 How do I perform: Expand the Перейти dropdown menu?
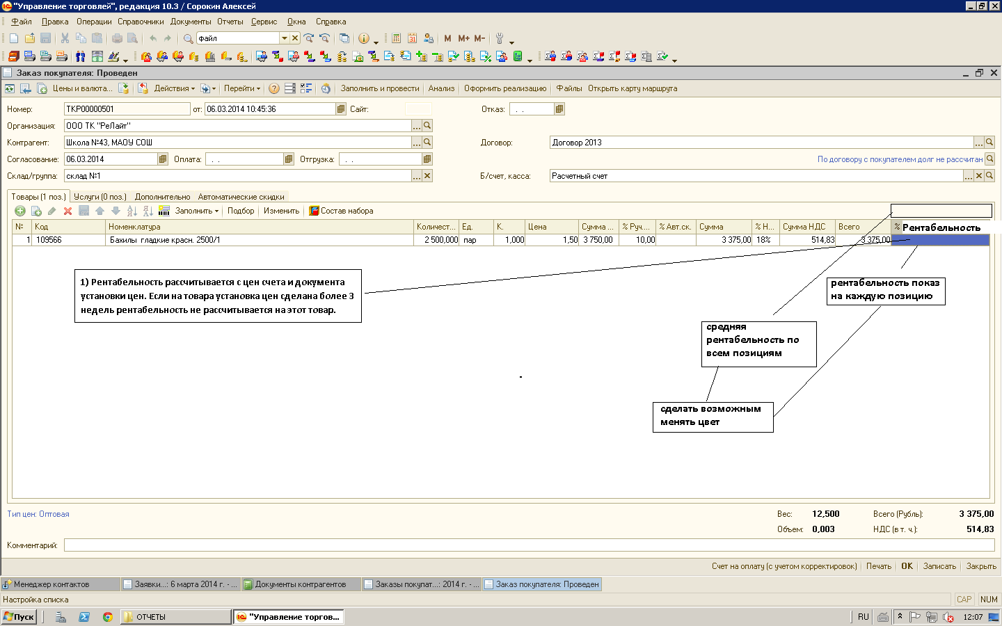(241, 88)
